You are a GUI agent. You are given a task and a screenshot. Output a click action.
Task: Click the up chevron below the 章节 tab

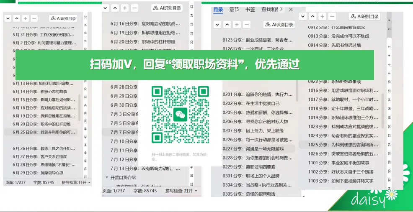click(x=227, y=25)
